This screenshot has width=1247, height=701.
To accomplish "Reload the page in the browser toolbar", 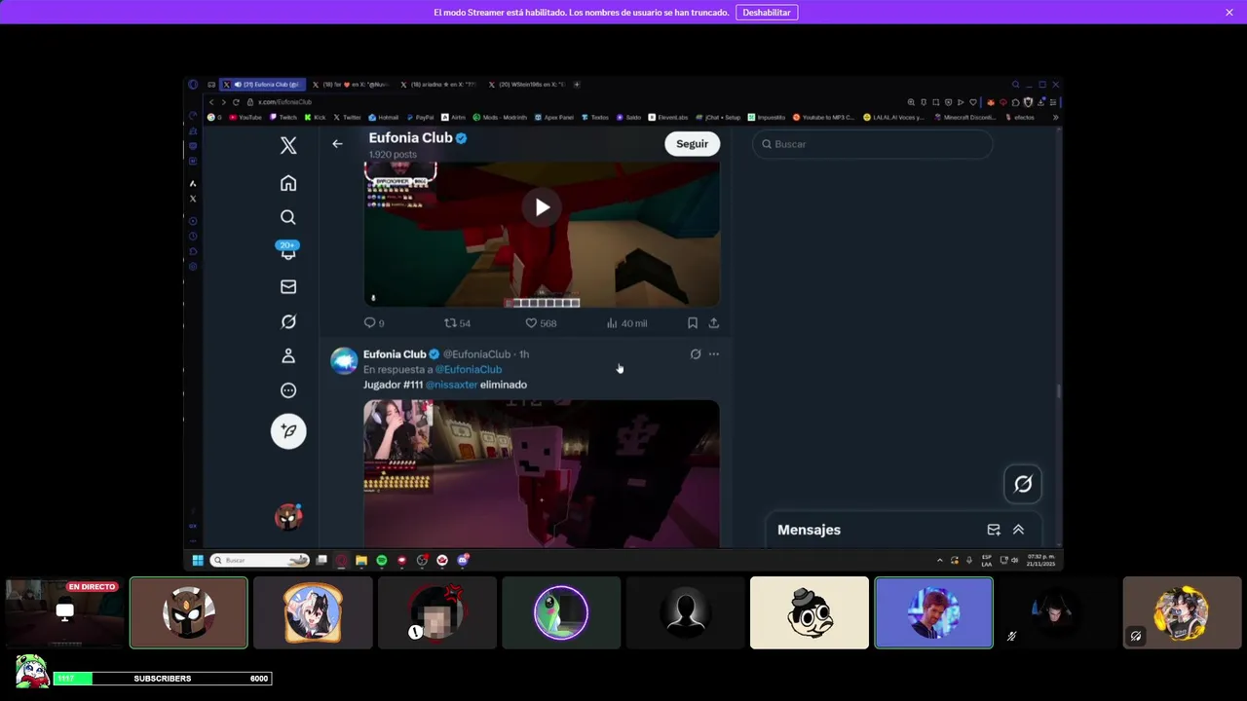I will click(236, 102).
